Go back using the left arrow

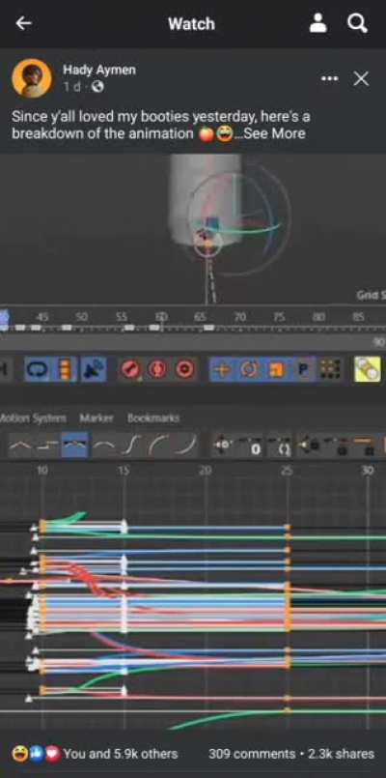[23, 23]
